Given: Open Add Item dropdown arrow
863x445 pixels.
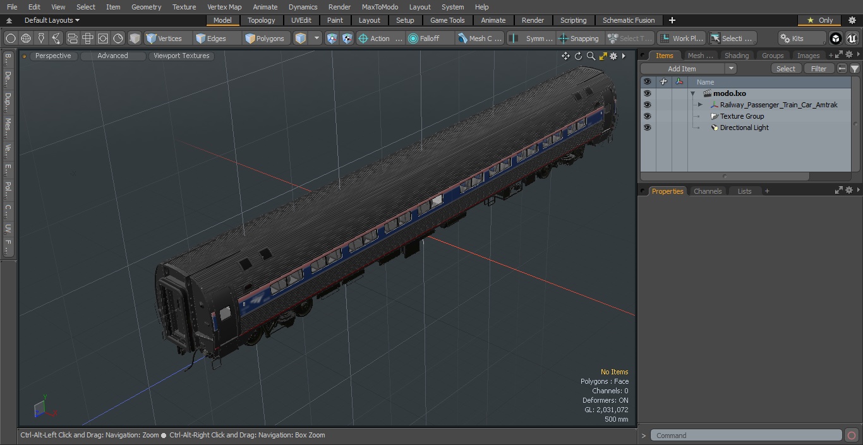Looking at the screenshot, I should coord(731,69).
